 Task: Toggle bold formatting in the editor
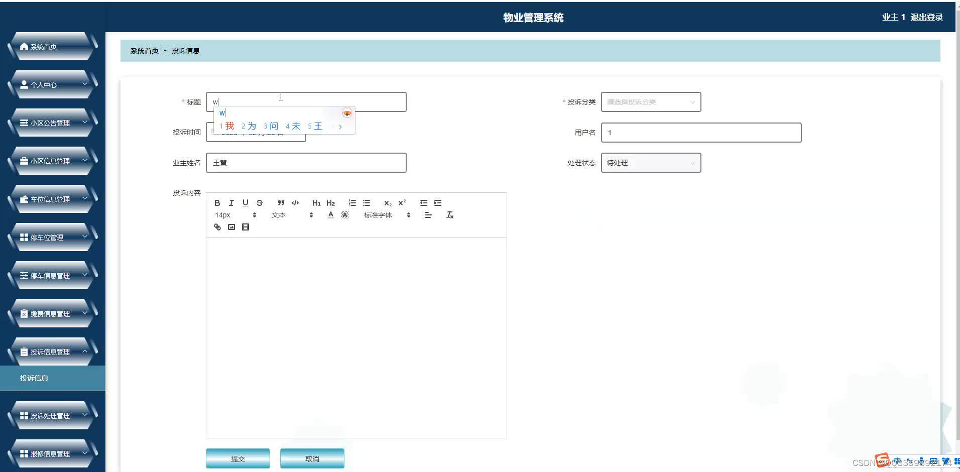coord(217,203)
